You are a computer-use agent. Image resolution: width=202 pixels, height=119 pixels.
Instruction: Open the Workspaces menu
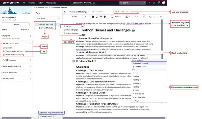tap(51, 3)
